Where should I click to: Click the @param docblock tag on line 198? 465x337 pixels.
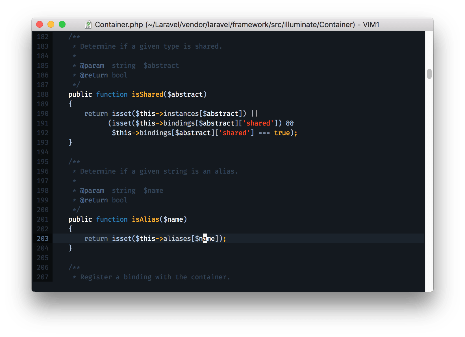coord(92,190)
